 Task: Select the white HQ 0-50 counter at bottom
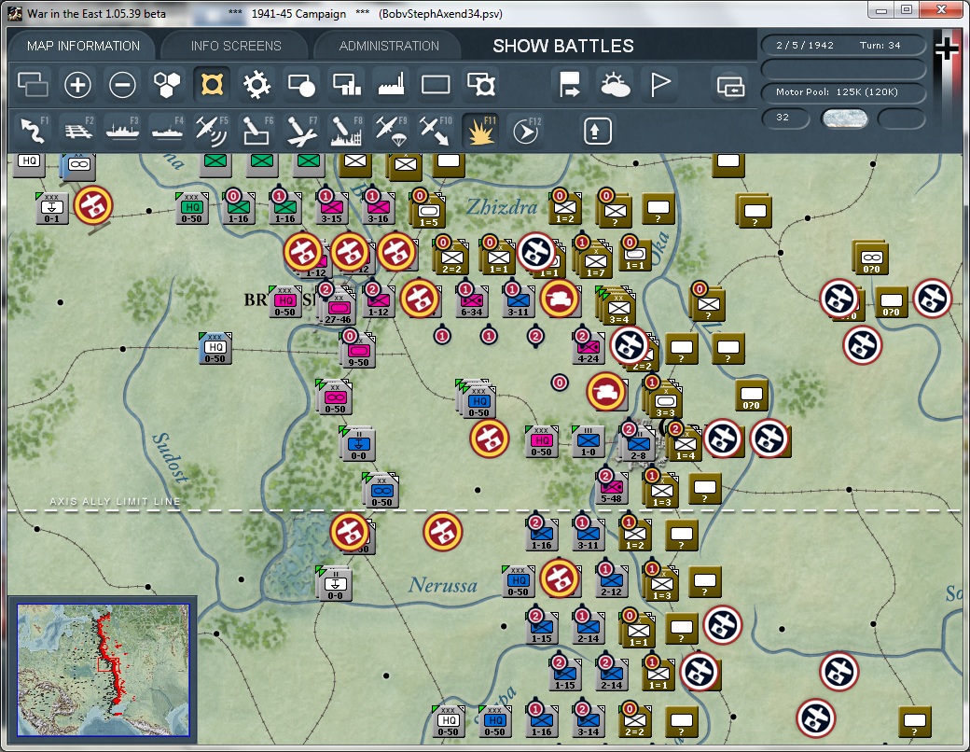coord(449,722)
